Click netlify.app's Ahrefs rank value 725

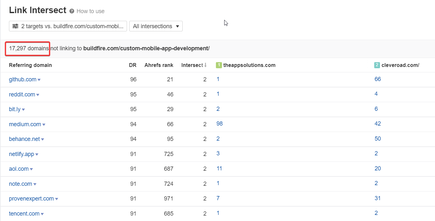[169, 154]
